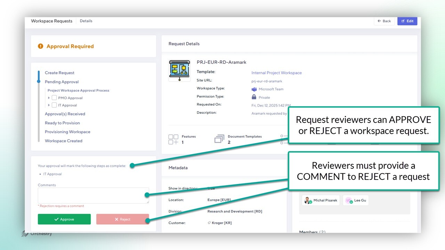Image resolution: width=445 pixels, height=250 pixels.
Task: Click the padlock icon next to Private
Action: [254, 97]
